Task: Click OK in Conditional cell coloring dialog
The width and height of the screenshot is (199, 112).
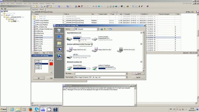Action: pos(39,78)
